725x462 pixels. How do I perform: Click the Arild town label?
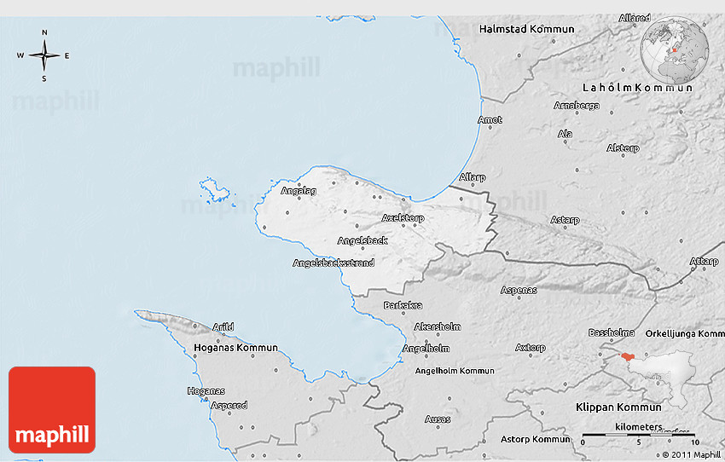[x=223, y=326]
